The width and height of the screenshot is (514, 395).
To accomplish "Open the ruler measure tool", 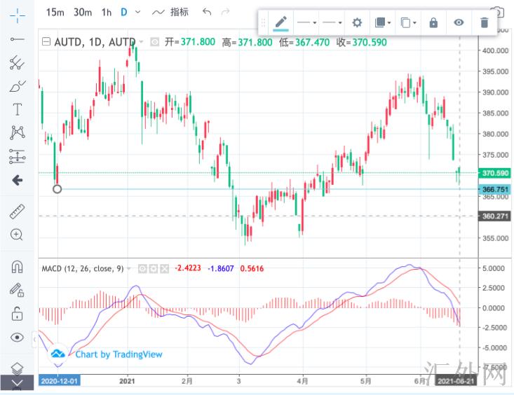I will point(18,211).
